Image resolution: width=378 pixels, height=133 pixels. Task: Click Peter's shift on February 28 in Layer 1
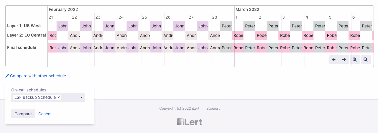click(x=226, y=26)
